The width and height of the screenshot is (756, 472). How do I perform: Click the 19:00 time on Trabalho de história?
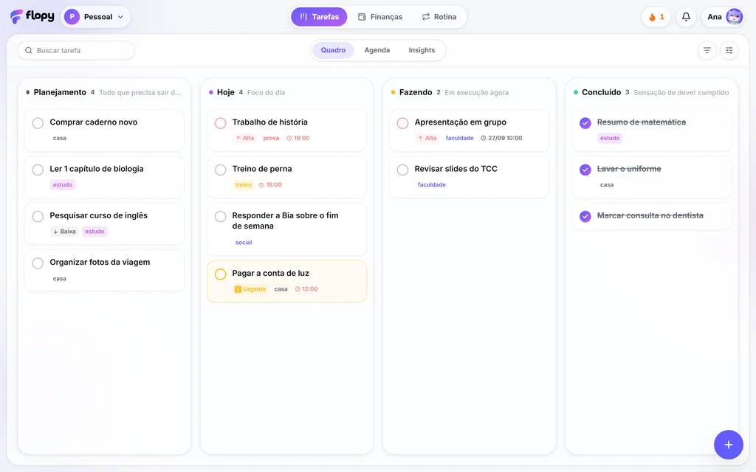click(298, 138)
